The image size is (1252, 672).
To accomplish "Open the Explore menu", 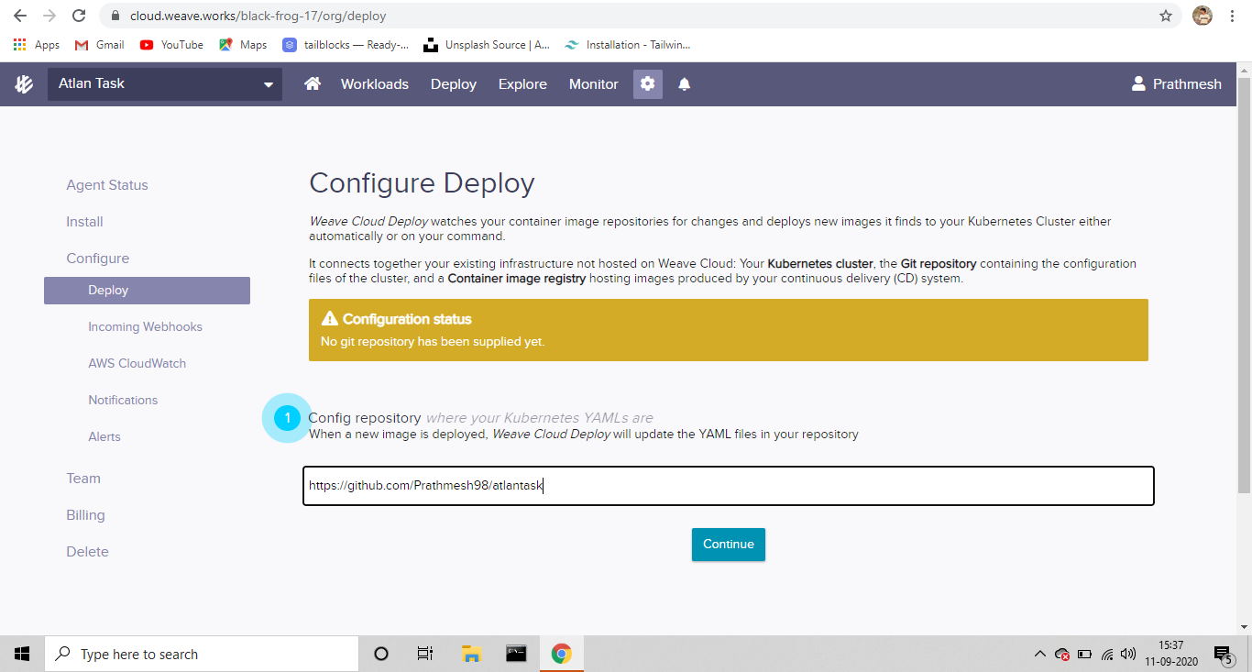I will [522, 83].
